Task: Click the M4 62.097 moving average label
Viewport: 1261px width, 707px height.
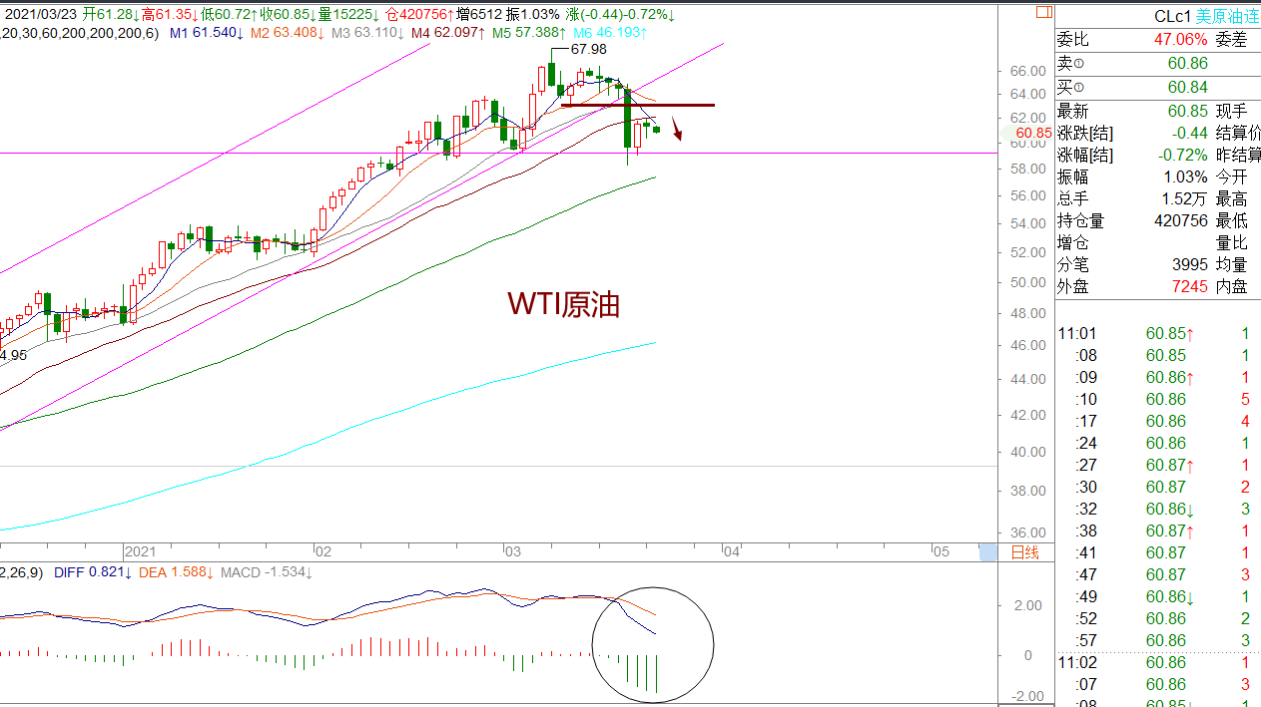Action: click(x=448, y=33)
